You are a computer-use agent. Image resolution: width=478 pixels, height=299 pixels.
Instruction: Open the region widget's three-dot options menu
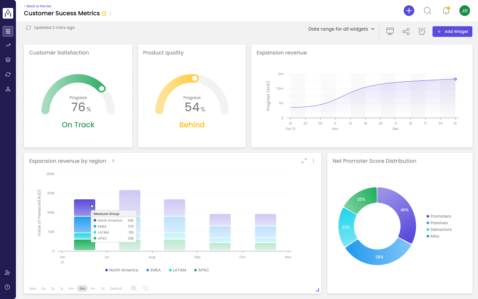[313, 161]
